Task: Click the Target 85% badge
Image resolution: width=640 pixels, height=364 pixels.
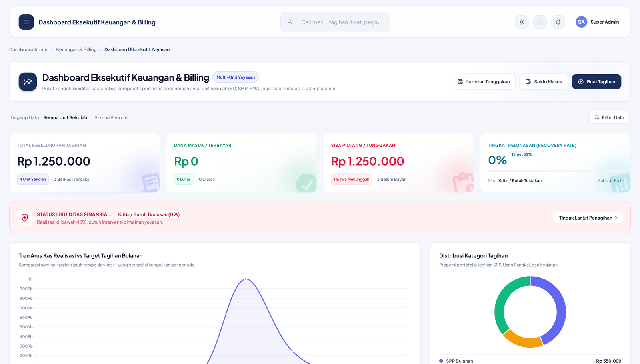Action: [x=522, y=154]
